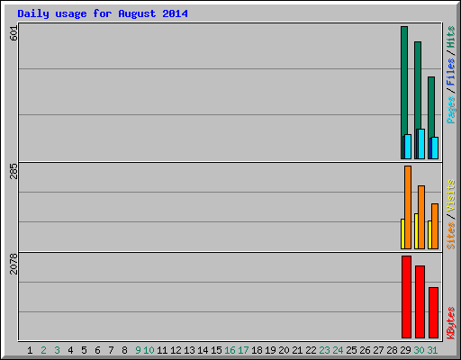Click green day 31 on the x-axis
The height and width of the screenshot is (360, 461).
[432, 350]
